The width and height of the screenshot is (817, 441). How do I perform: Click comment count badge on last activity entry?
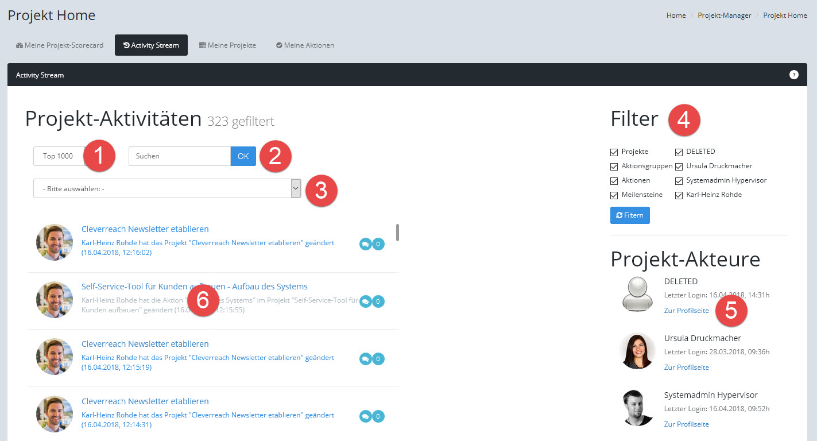(x=378, y=416)
